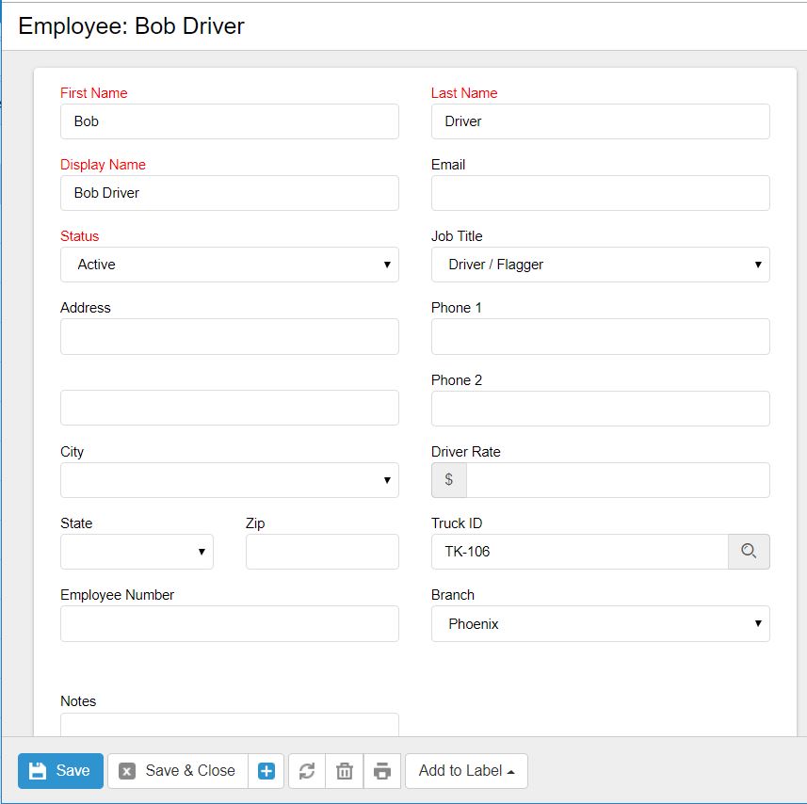Screen dimensions: 807x804
Task: Click the Email input field
Action: (600, 193)
